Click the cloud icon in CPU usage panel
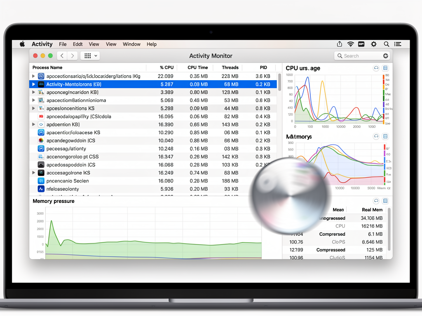Viewport: 422px width, 316px height. coord(376,68)
